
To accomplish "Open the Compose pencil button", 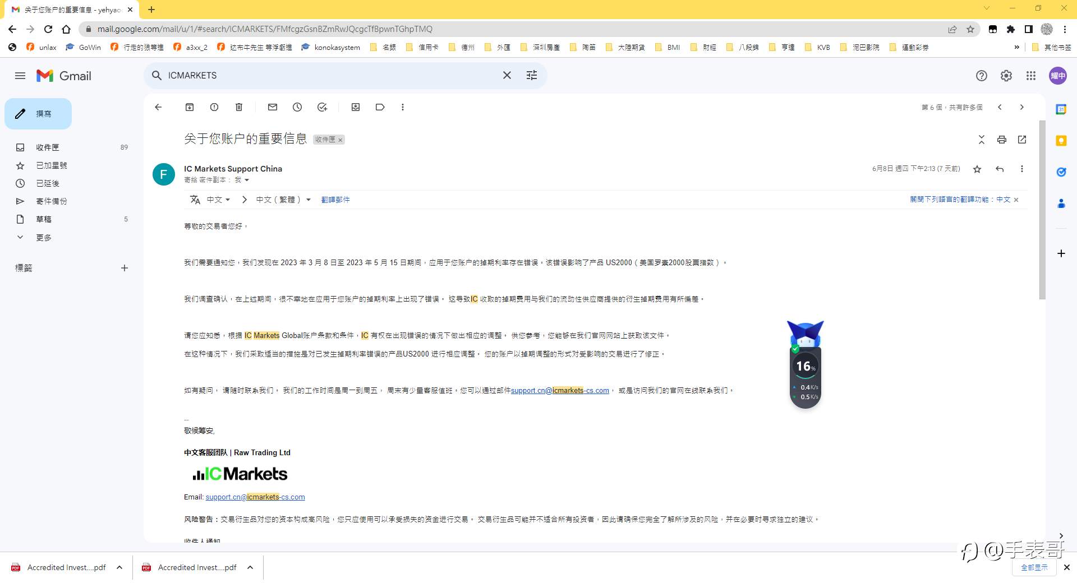I will (x=38, y=113).
